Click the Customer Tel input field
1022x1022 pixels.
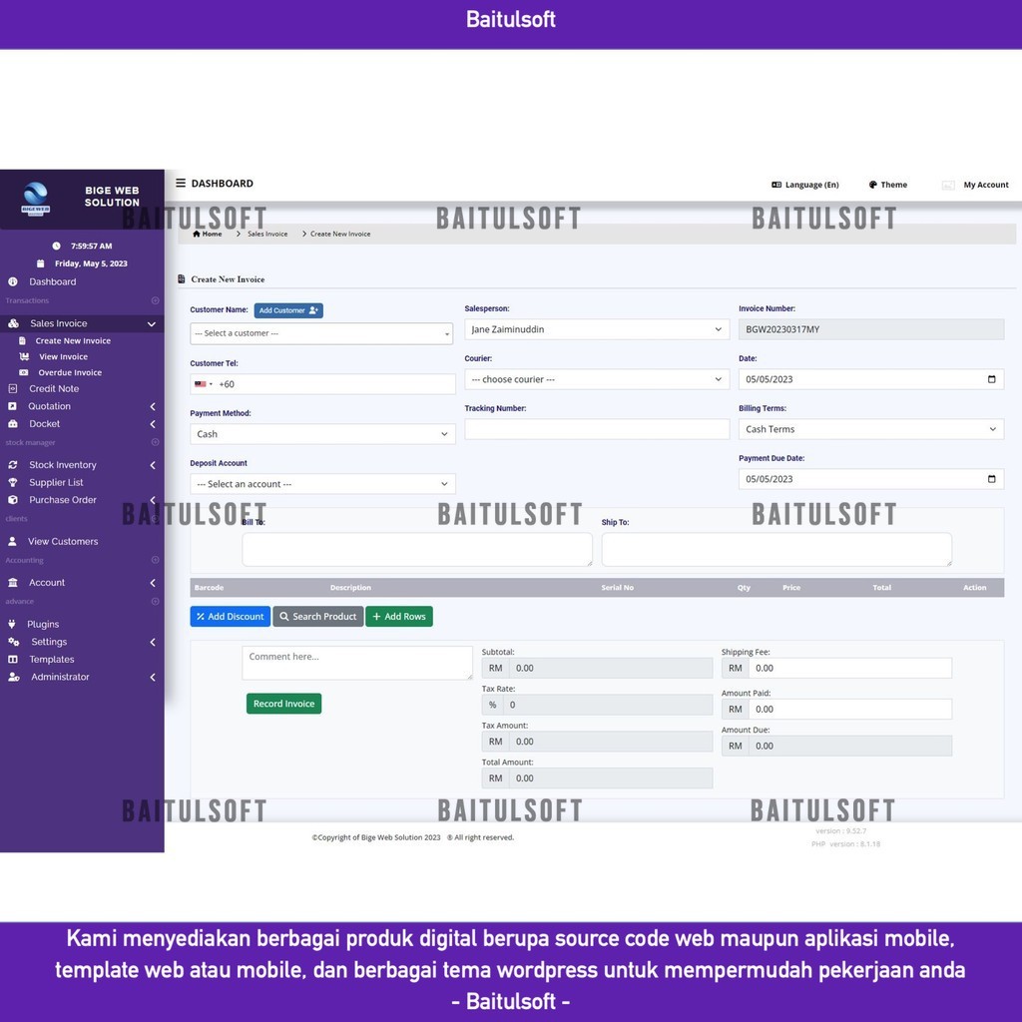coord(322,384)
